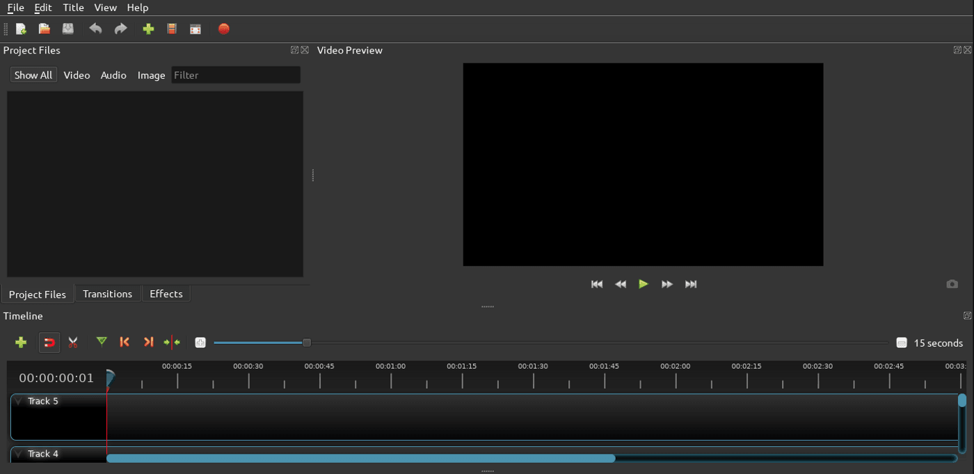Collapse Track 5 using its arrow
Viewport: 974px width, 474px height.
pyautogui.click(x=19, y=402)
